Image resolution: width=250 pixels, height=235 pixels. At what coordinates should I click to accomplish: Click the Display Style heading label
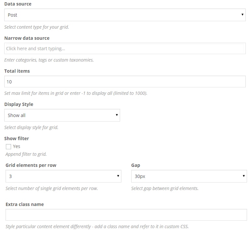click(x=19, y=104)
